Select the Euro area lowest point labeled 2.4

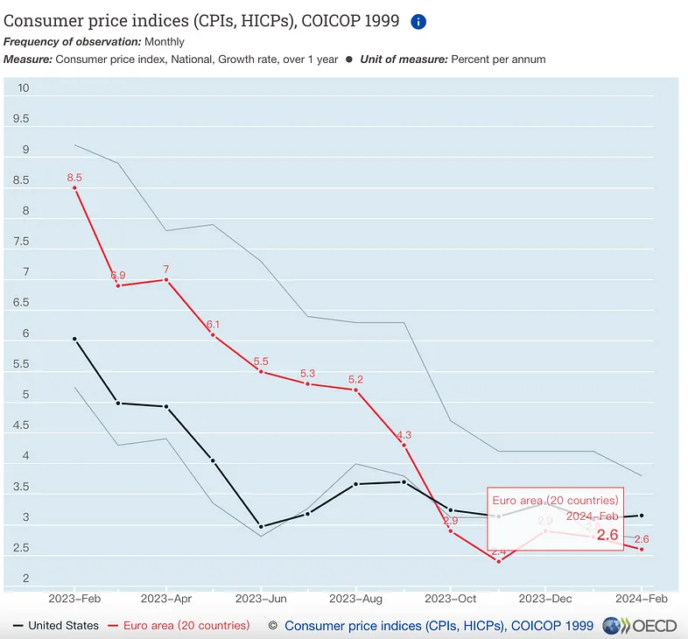click(x=498, y=561)
